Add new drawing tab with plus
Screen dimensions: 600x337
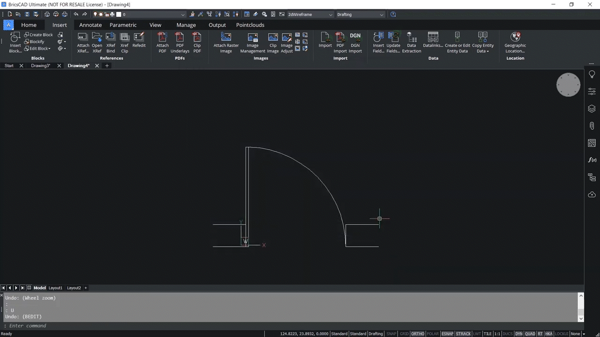click(107, 66)
